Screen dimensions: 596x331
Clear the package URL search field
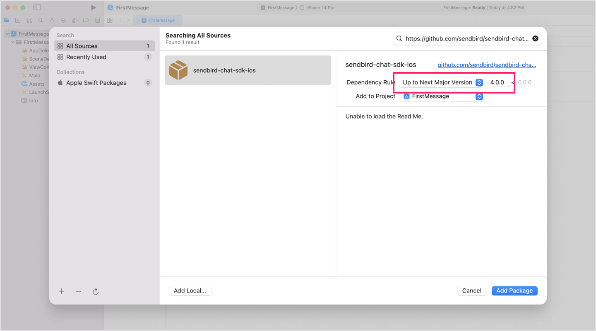[x=535, y=38]
